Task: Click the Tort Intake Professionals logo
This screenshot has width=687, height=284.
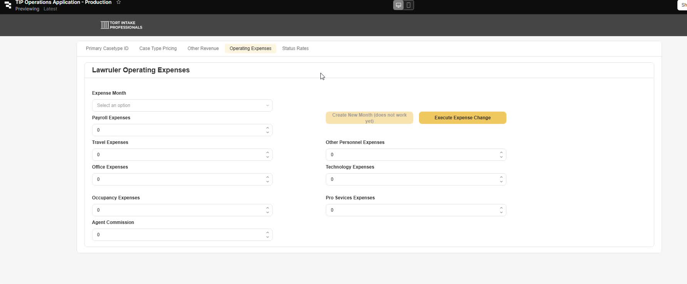Action: click(121, 25)
